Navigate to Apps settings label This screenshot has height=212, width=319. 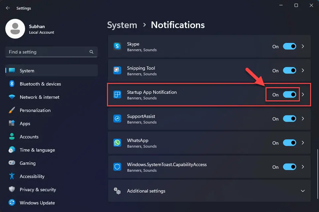pos(25,124)
